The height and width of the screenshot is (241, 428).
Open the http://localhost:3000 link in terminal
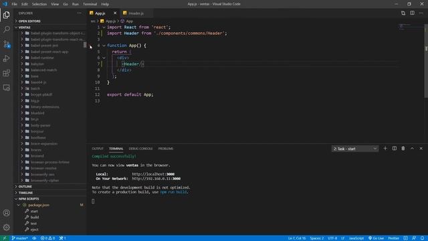point(153,174)
